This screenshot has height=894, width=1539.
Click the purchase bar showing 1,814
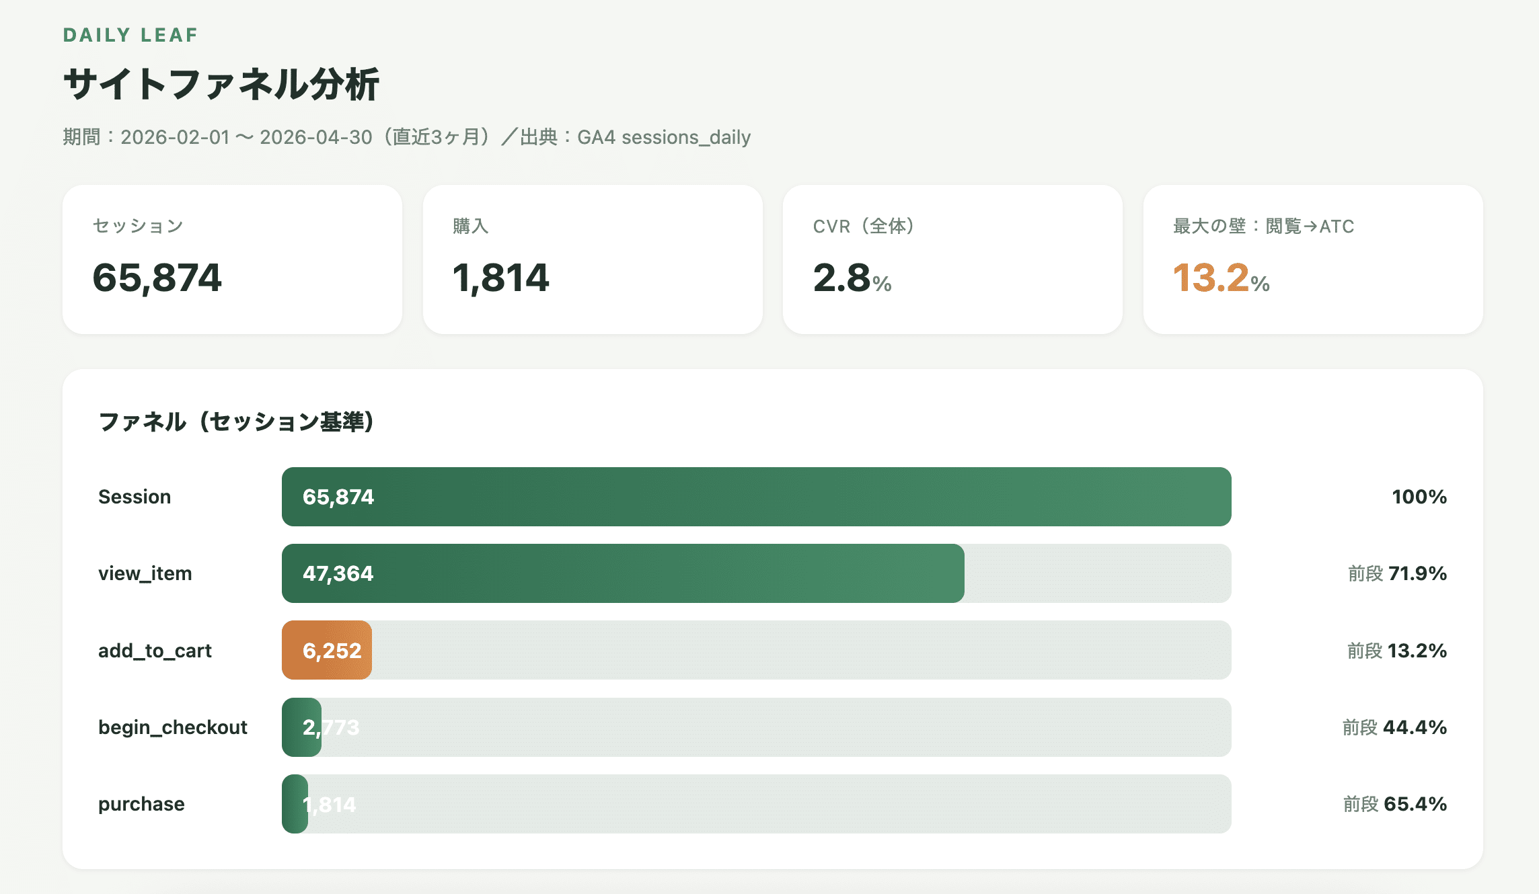[295, 804]
